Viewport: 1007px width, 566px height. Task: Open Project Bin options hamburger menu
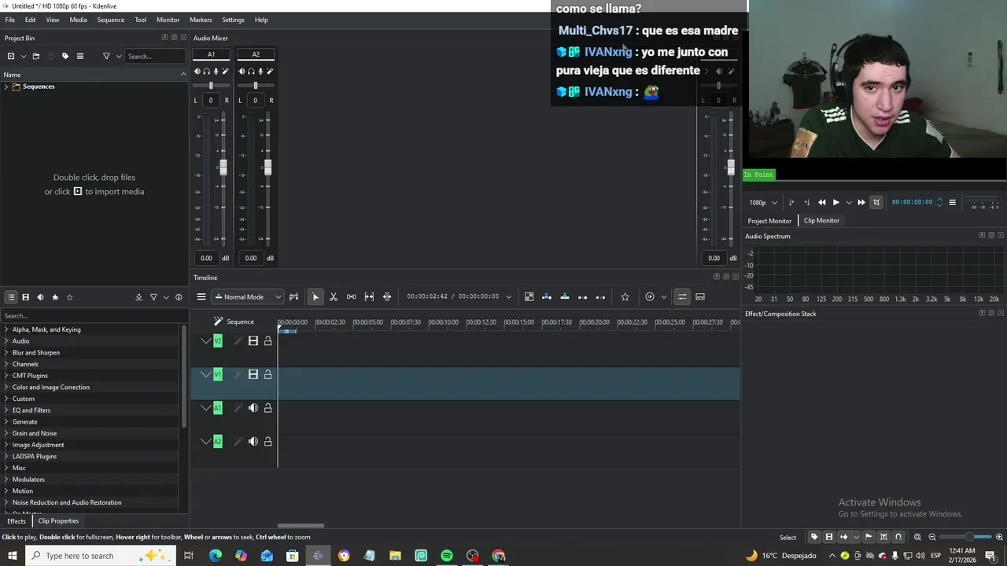[79, 56]
